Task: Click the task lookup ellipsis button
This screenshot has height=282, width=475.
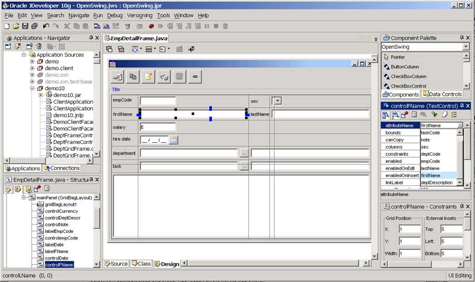Action: point(244,166)
